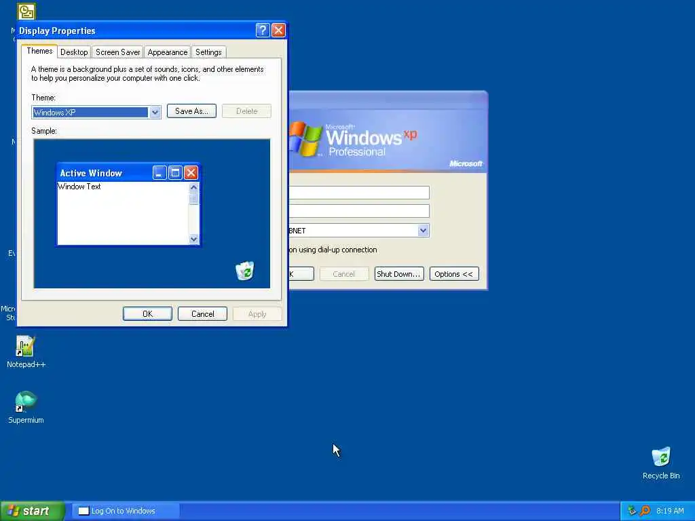Screen dimensions: 695x521
Task: Click maximize icon in sample Active Window
Action: tap(175, 173)
